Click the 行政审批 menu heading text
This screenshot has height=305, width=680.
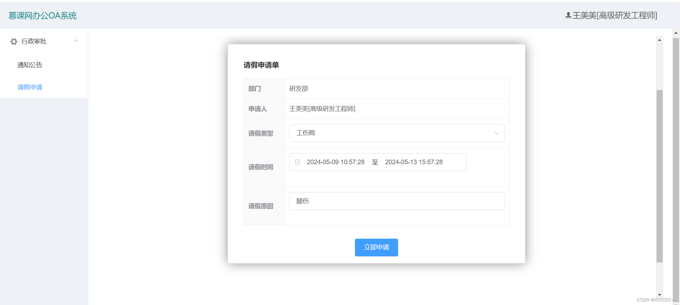click(x=34, y=41)
